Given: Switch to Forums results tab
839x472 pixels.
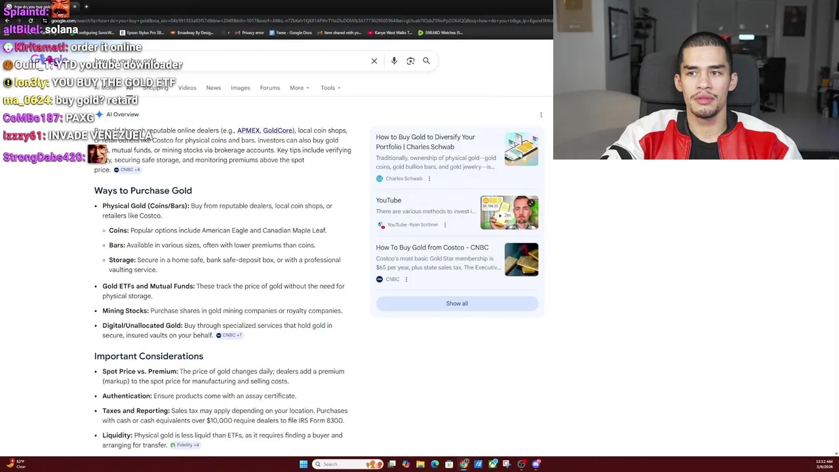Looking at the screenshot, I should [x=270, y=88].
